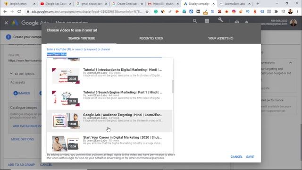
Task: Click the red S extension icon
Action: tap(219, 11)
